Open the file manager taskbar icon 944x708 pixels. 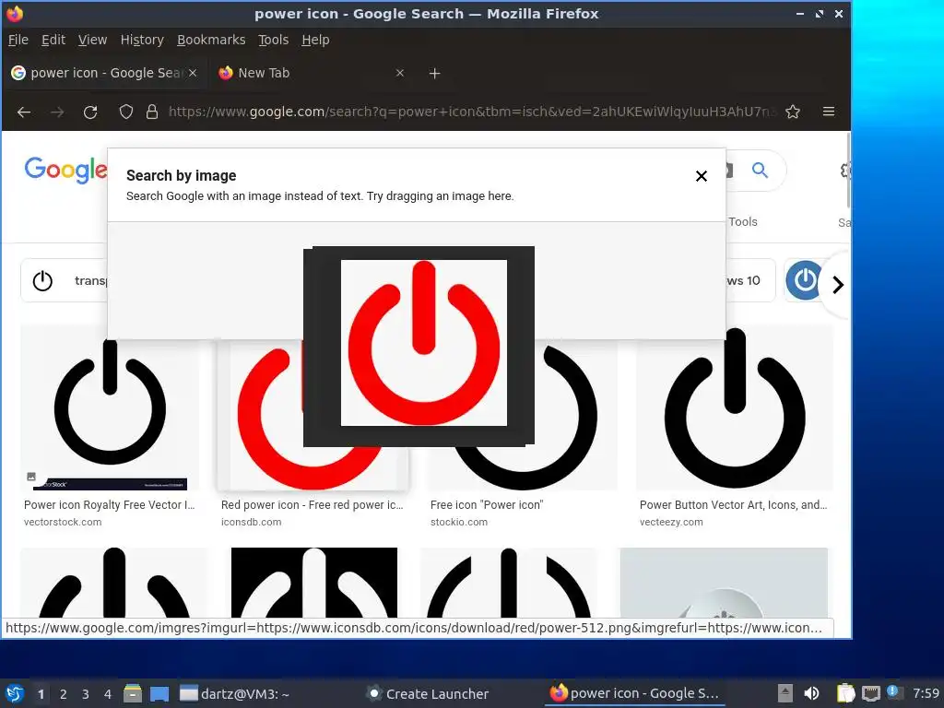(133, 693)
